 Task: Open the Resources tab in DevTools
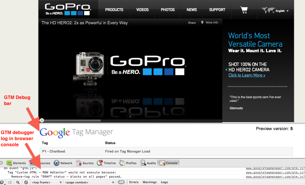(x=40, y=163)
